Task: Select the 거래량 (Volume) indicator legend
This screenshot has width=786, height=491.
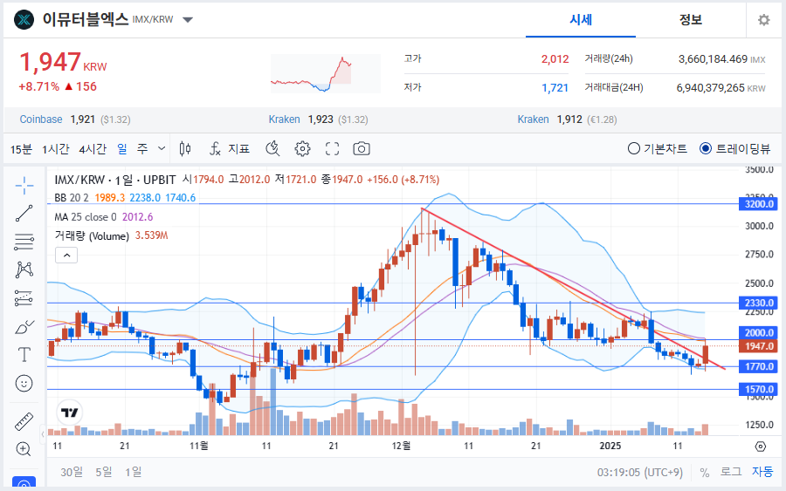Action: point(92,235)
